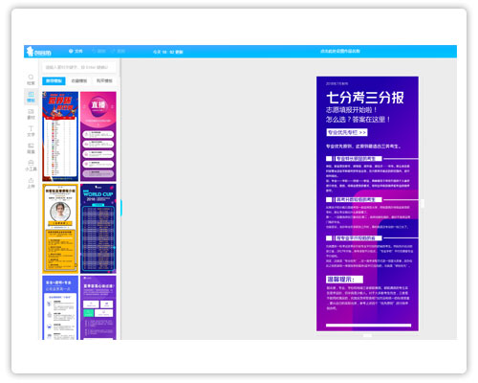Choose the pink 直播 live template thumbnail
Viewport: 478px width, 383px height.
click(x=98, y=136)
